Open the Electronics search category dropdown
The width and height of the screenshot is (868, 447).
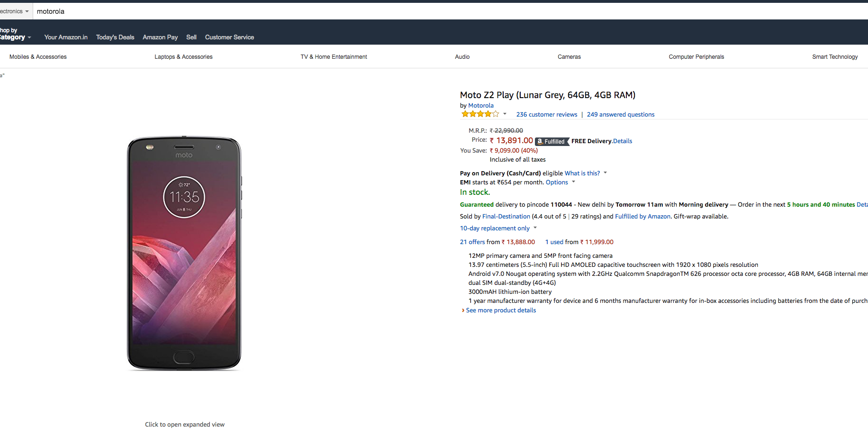[15, 11]
